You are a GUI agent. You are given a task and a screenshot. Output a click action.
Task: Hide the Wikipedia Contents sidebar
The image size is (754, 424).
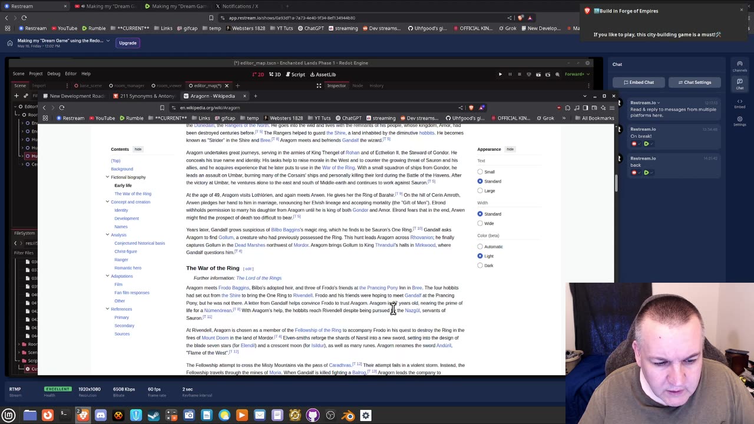click(138, 149)
